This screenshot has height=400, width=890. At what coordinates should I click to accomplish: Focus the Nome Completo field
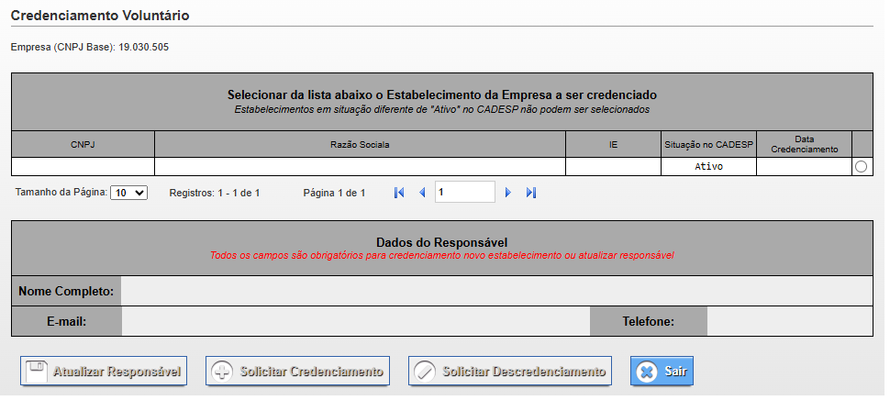tap(495, 291)
